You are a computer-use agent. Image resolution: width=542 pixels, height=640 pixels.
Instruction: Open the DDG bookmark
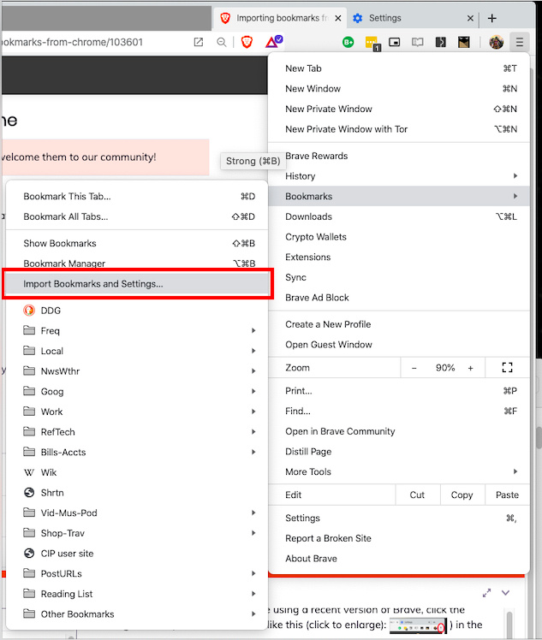point(137,311)
